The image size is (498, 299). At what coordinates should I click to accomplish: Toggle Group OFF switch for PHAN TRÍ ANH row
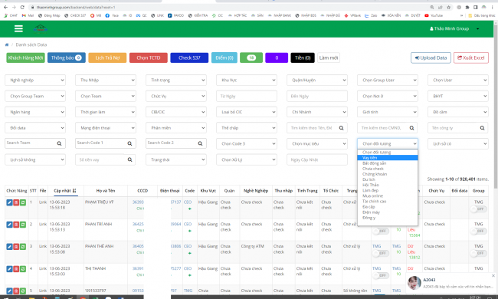478,231
